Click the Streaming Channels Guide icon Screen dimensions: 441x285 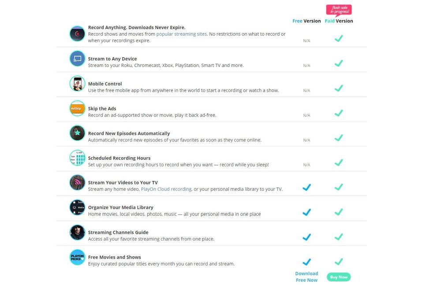77,233
